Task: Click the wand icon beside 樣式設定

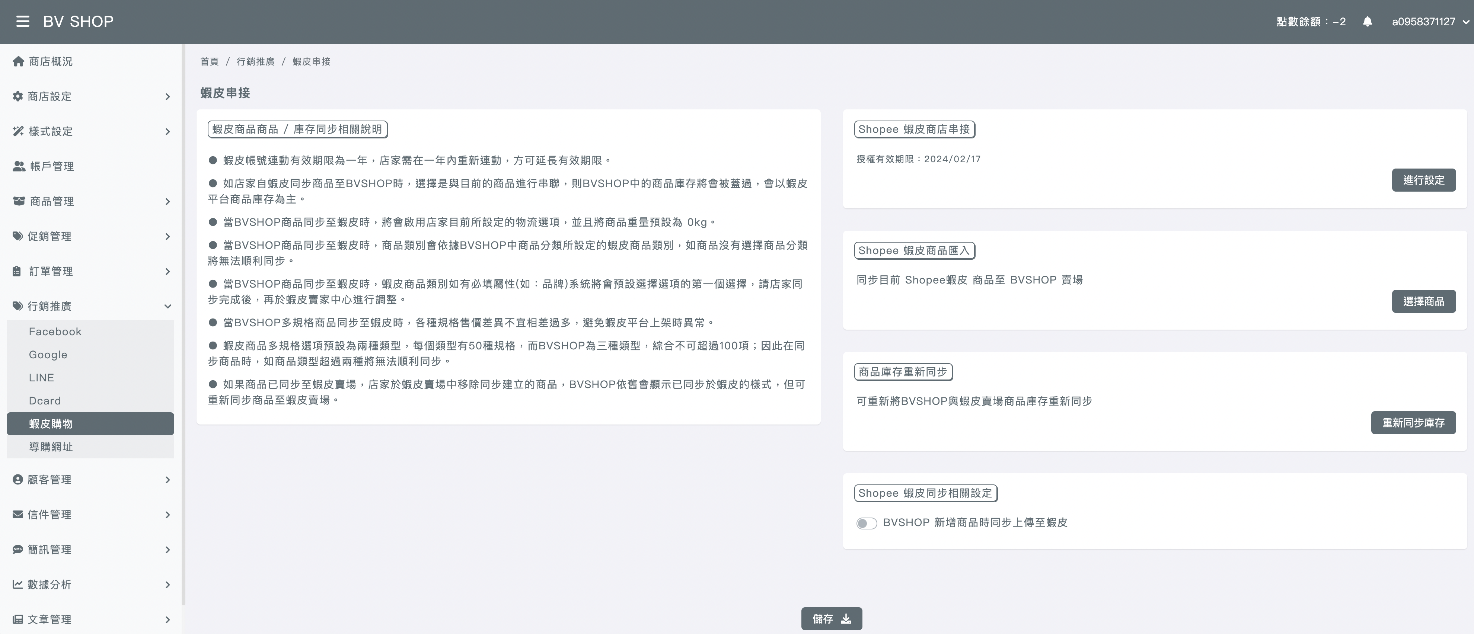Action: point(18,131)
